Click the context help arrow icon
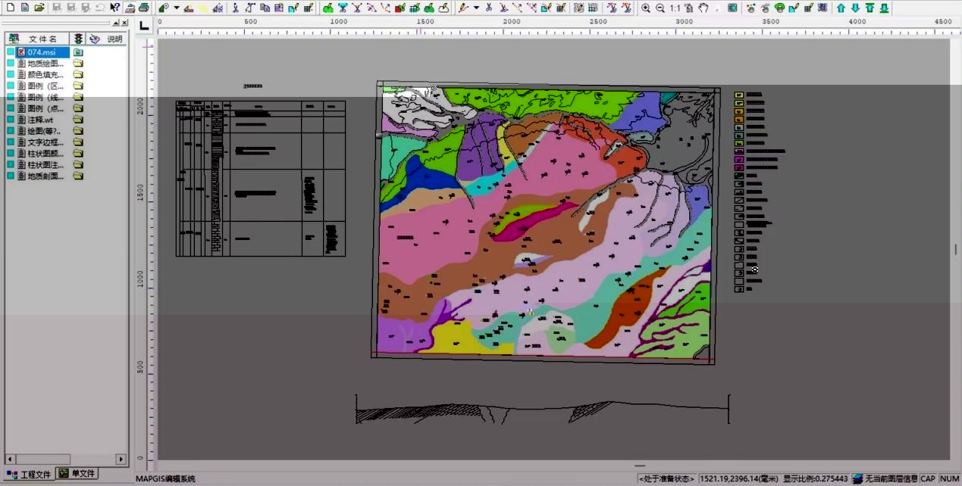Screen dimensions: 962x486 pyautogui.click(x=114, y=8)
